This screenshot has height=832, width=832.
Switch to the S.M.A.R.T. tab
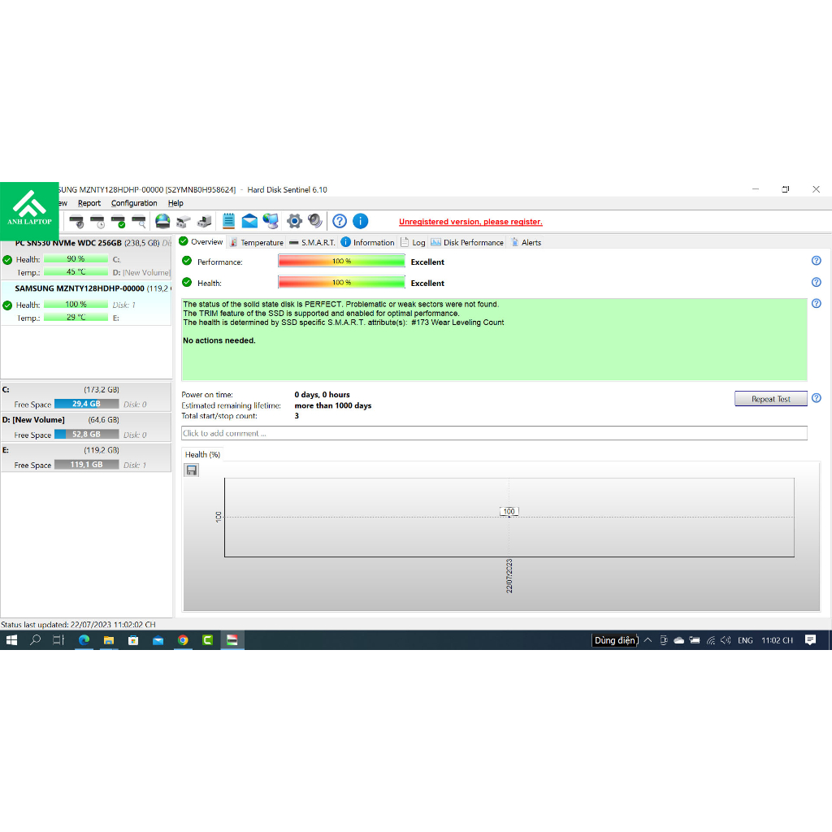point(313,242)
